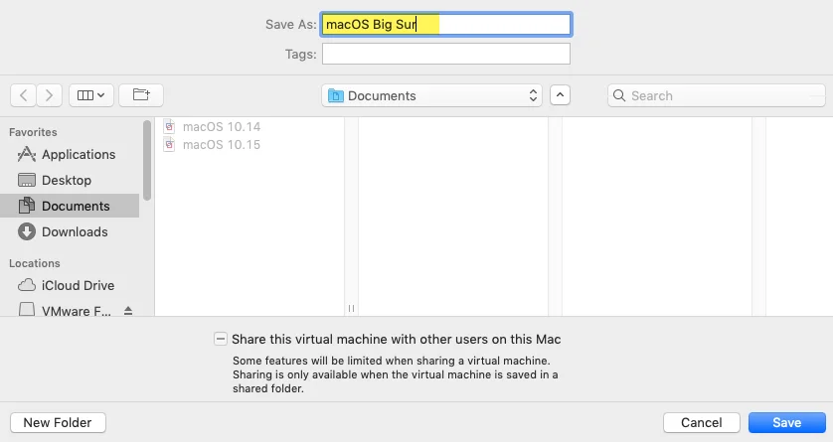Viewport: 833px width, 442px height.
Task: Focus the Tags input field
Action: point(446,54)
